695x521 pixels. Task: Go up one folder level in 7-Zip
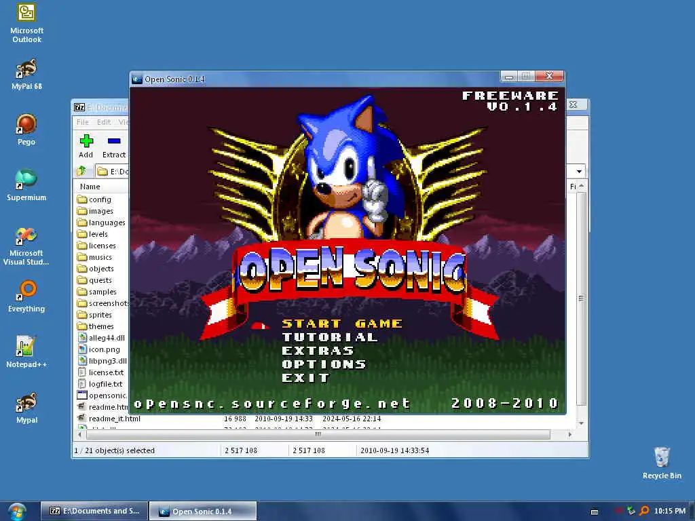pyautogui.click(x=81, y=171)
